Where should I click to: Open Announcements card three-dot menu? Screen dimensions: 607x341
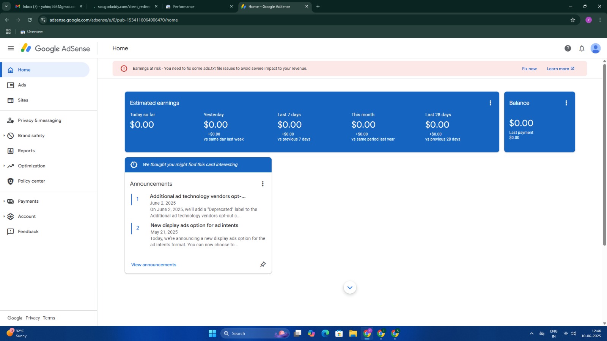point(263,184)
